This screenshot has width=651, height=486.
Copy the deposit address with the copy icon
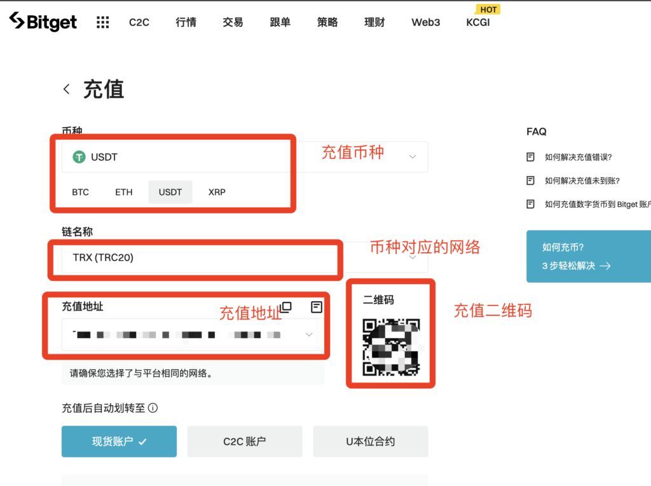click(x=285, y=307)
